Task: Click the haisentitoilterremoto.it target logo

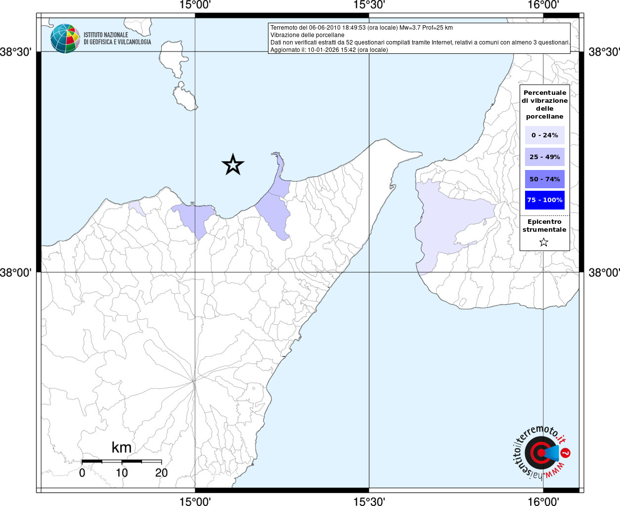Action: (x=539, y=453)
